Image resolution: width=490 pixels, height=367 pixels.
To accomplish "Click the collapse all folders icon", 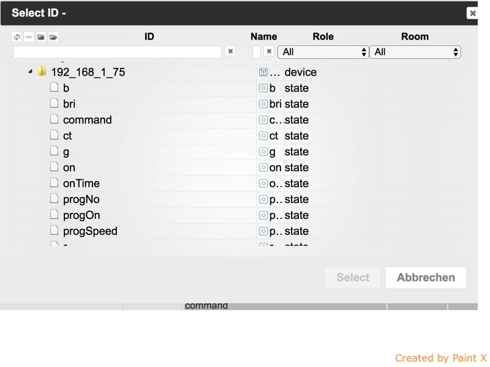I will [x=41, y=37].
